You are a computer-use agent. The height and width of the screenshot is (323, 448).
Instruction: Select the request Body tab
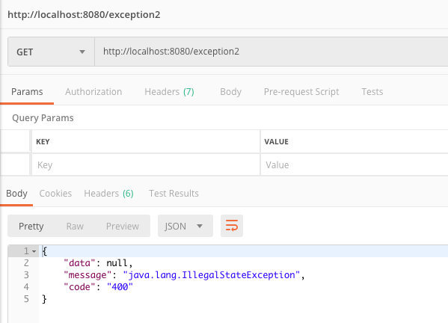[x=230, y=92]
